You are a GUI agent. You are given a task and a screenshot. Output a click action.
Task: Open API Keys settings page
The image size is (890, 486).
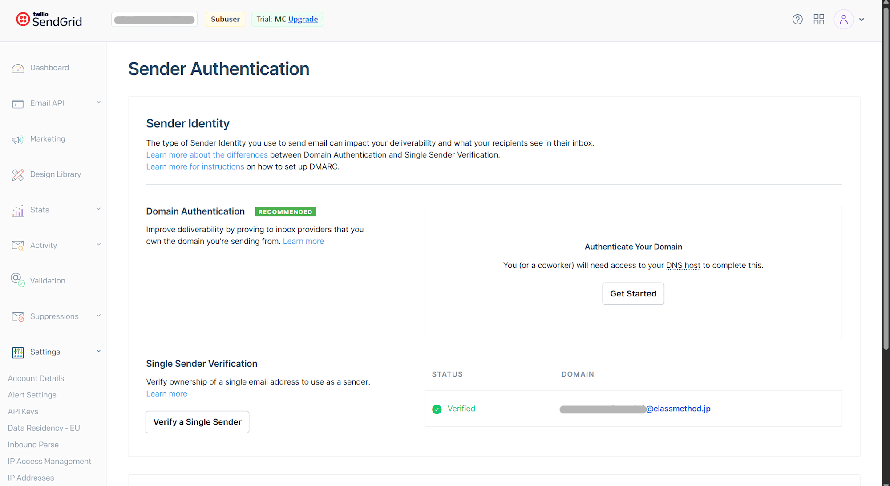[23, 412]
